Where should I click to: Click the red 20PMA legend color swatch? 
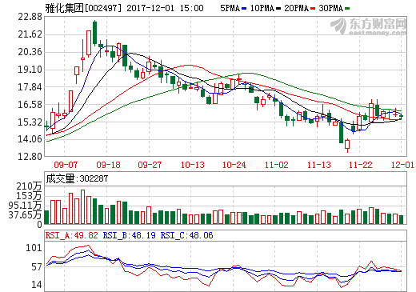(x=313, y=9)
